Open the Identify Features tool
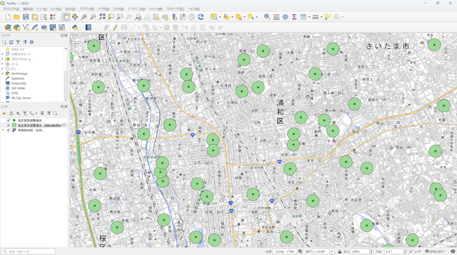This screenshot has width=457, height=255. click(267, 17)
